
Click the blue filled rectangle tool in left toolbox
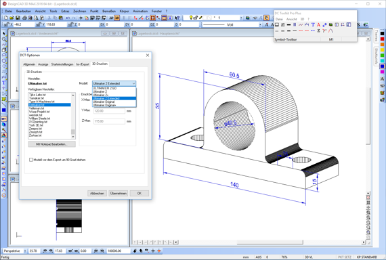(3, 110)
